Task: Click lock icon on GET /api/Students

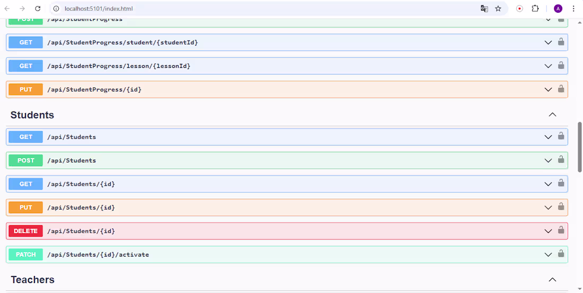Action: pos(561,136)
